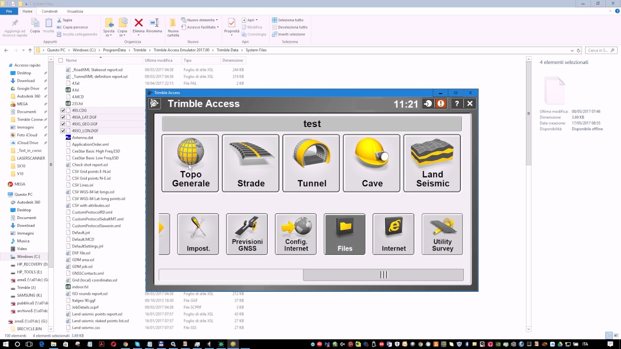Select the Antenna.dat file

(x=82, y=138)
